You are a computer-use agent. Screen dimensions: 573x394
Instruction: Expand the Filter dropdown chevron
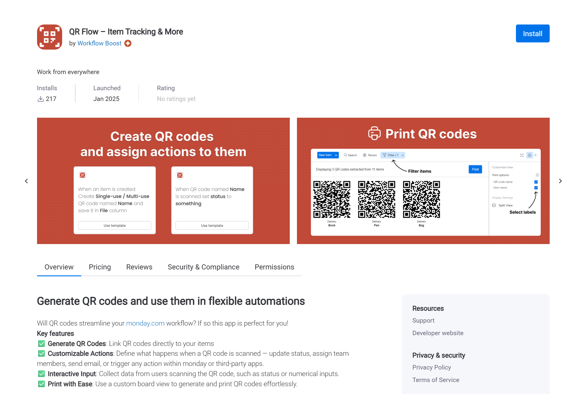(403, 155)
